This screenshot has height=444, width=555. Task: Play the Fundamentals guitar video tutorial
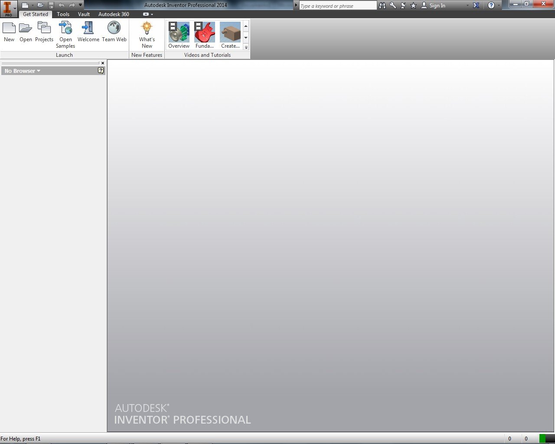205,35
